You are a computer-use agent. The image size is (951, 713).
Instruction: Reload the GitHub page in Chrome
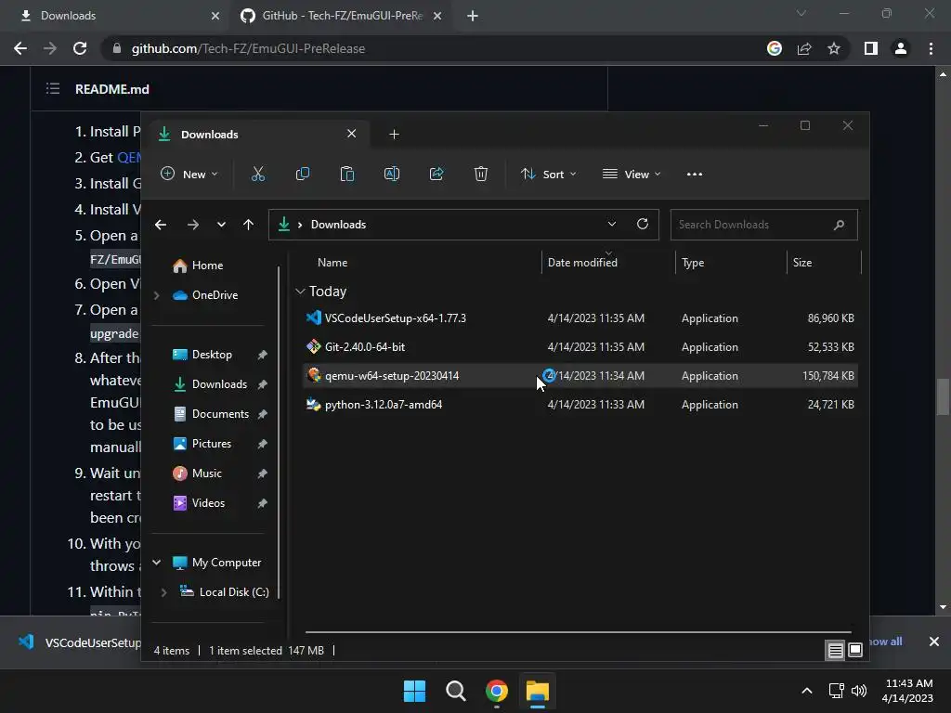pos(80,48)
